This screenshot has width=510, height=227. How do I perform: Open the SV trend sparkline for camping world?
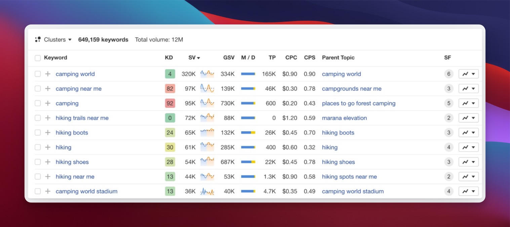[x=207, y=74]
